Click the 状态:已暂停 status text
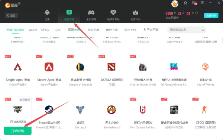Viewport: 223px width, 140px height. [172, 17]
